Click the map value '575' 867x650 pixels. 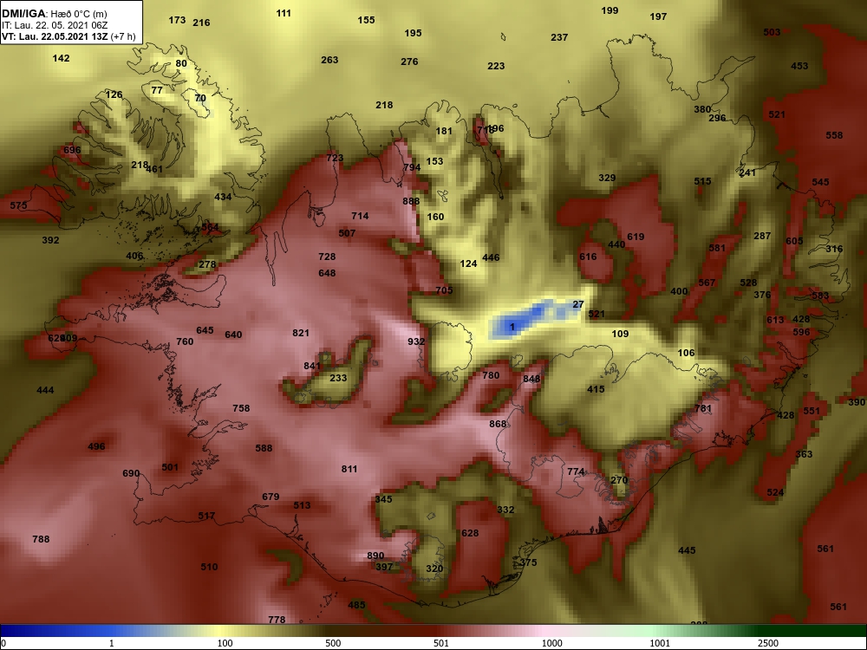18,205
